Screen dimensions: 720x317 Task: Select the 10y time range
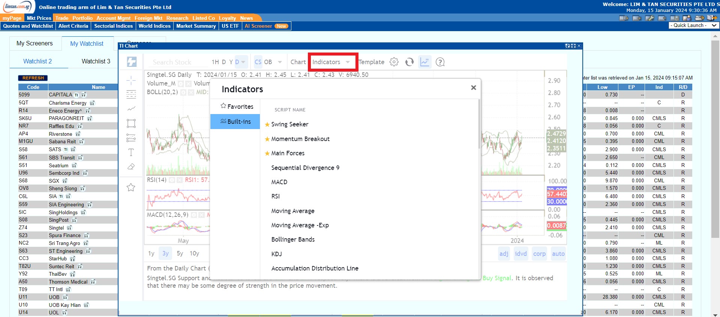194,254
